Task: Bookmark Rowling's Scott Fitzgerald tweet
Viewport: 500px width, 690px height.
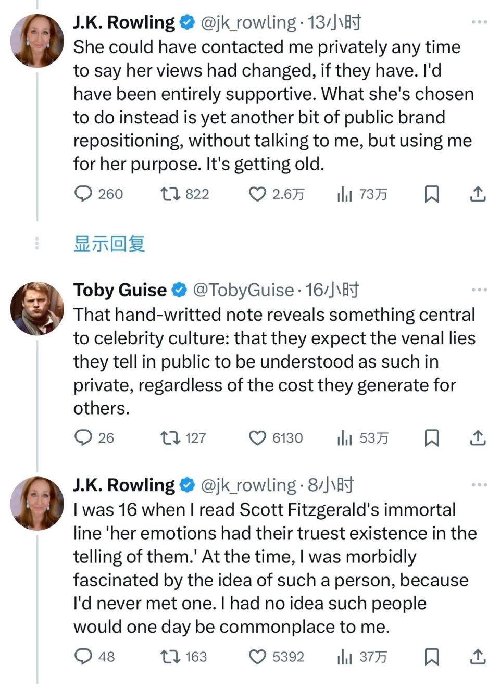Action: [x=432, y=657]
